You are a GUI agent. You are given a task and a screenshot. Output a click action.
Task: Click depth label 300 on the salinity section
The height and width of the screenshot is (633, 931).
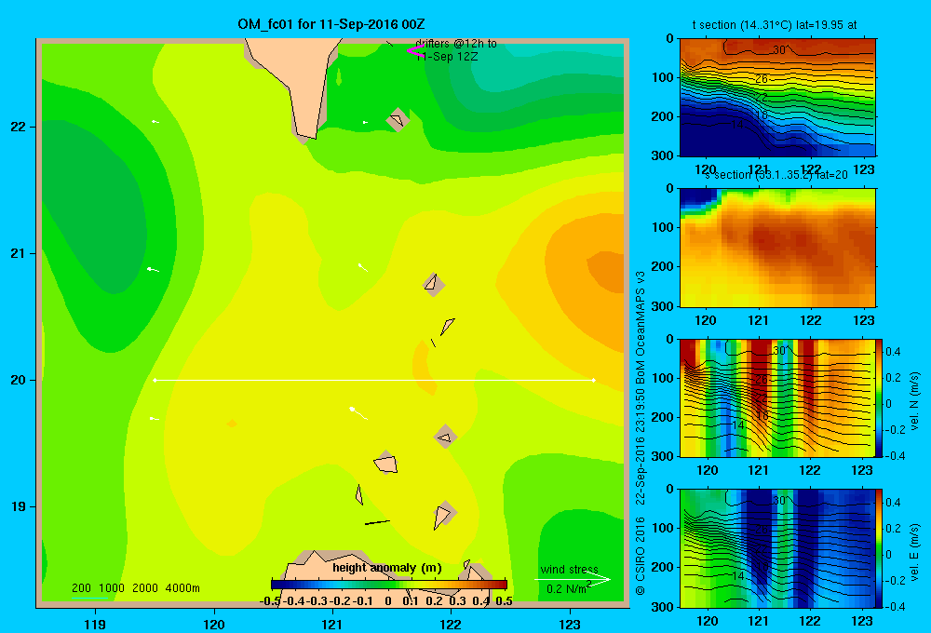point(663,306)
